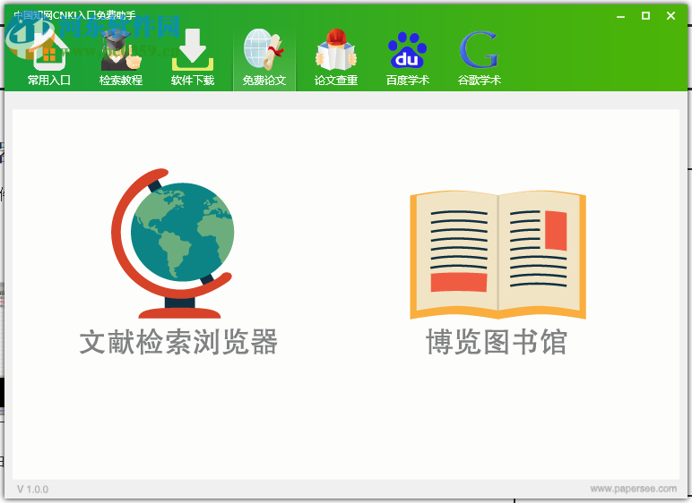Launch the globe 文献检索浏览器 image

click(173, 243)
